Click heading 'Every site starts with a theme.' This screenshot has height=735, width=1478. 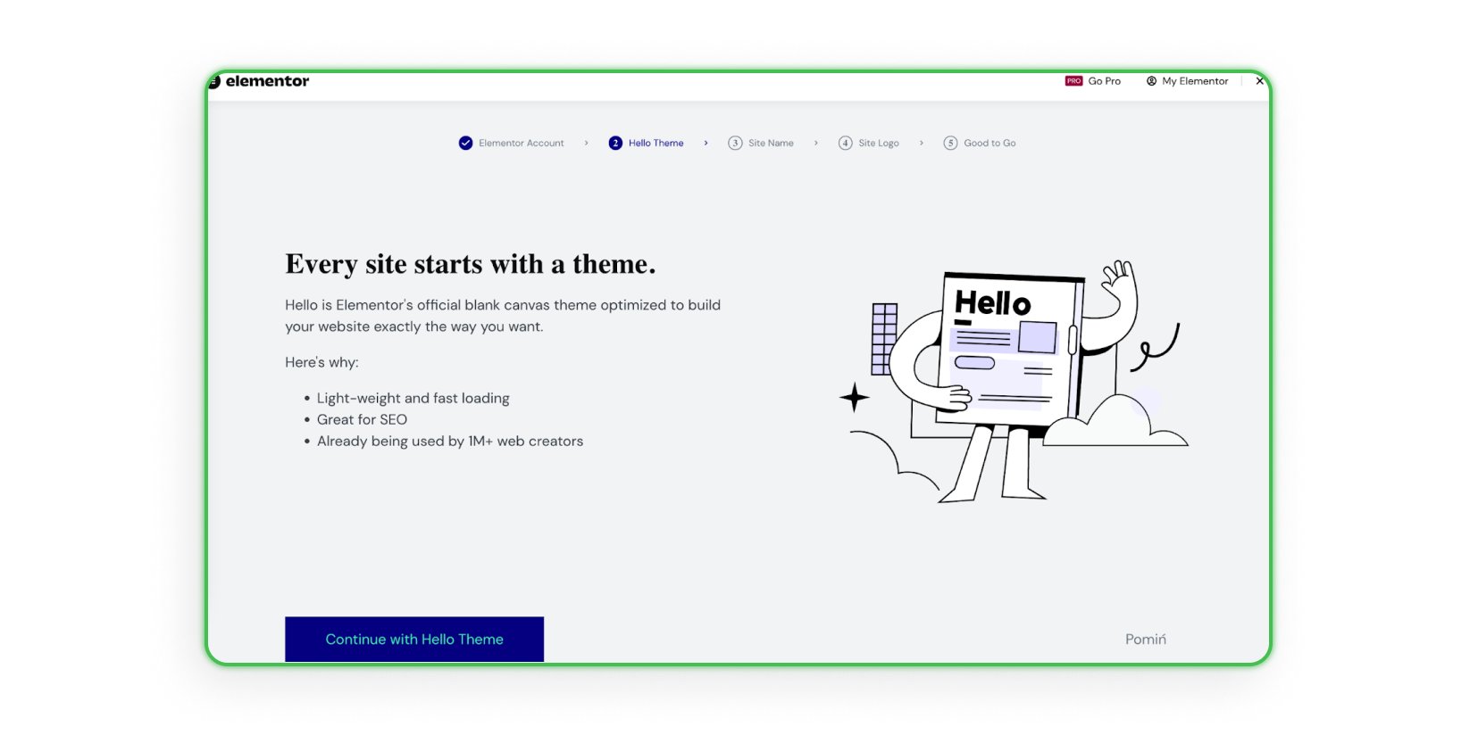point(471,265)
